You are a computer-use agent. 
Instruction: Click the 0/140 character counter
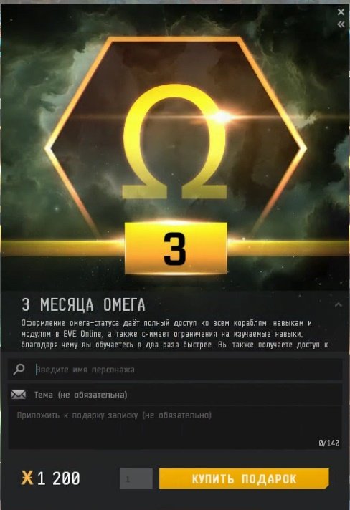tap(329, 443)
